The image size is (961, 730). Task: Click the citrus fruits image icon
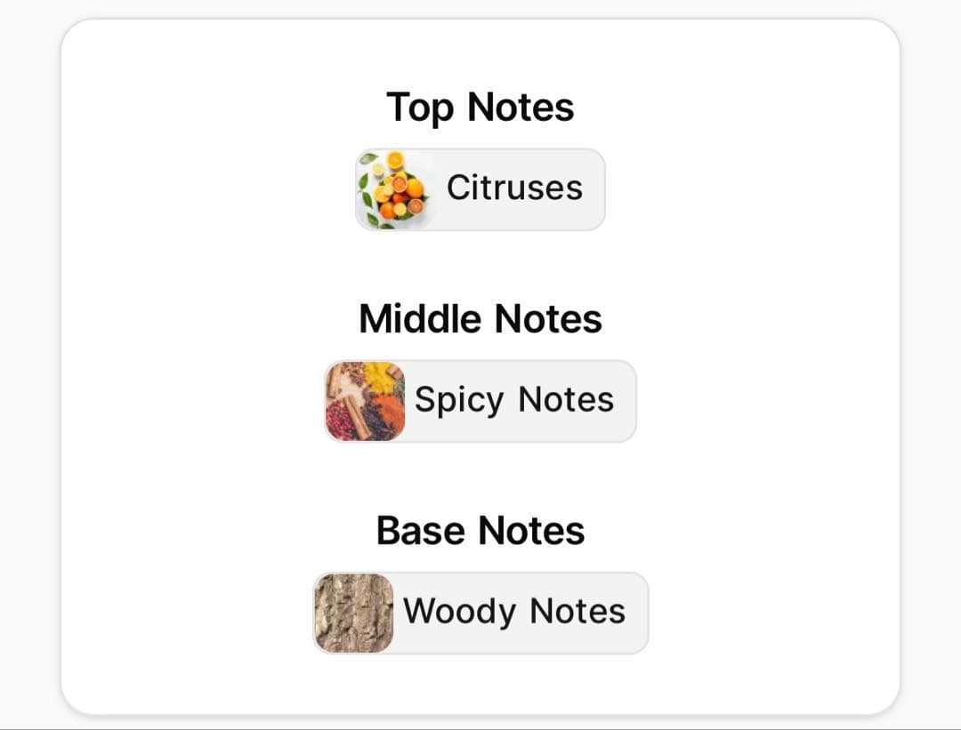click(x=395, y=189)
